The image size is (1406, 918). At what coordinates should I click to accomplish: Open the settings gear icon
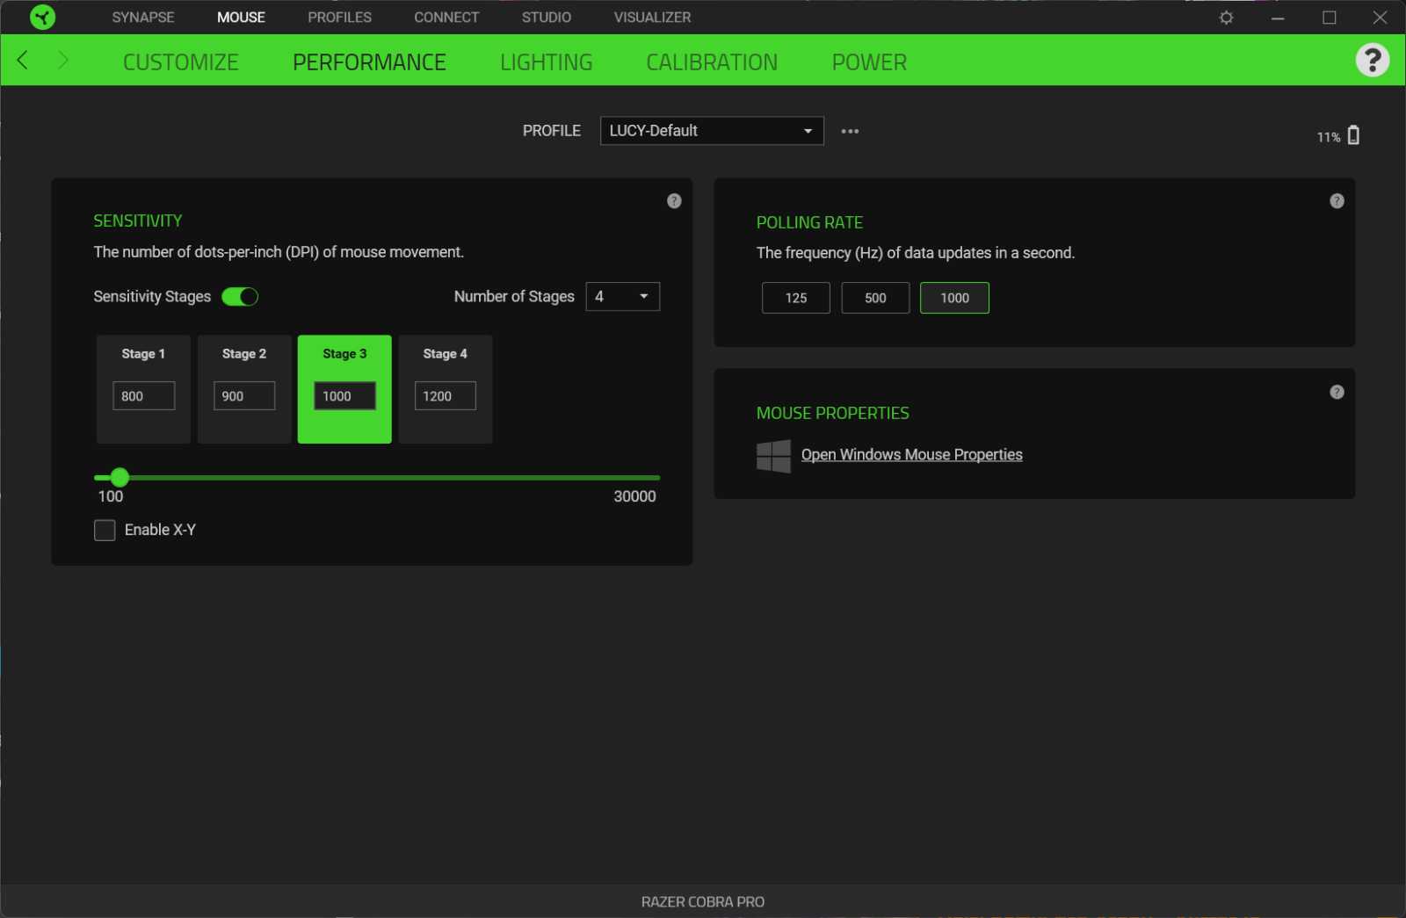pos(1226,18)
